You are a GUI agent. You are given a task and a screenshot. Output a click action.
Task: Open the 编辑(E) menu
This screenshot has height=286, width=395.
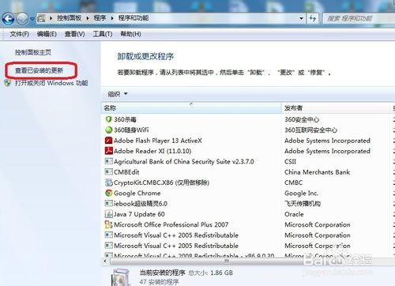[x=47, y=34]
